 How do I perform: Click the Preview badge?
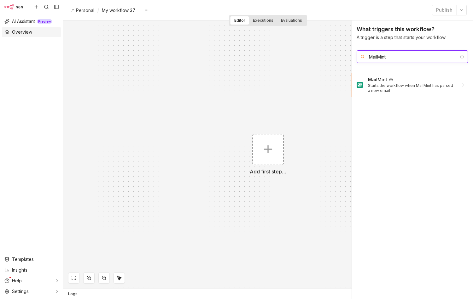pyautogui.click(x=44, y=21)
